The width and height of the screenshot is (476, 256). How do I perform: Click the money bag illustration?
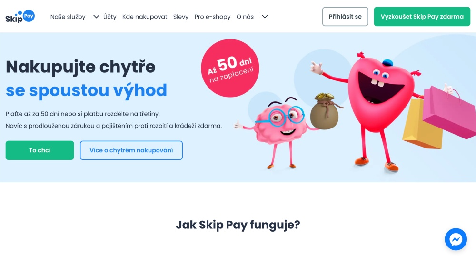tap(325, 111)
